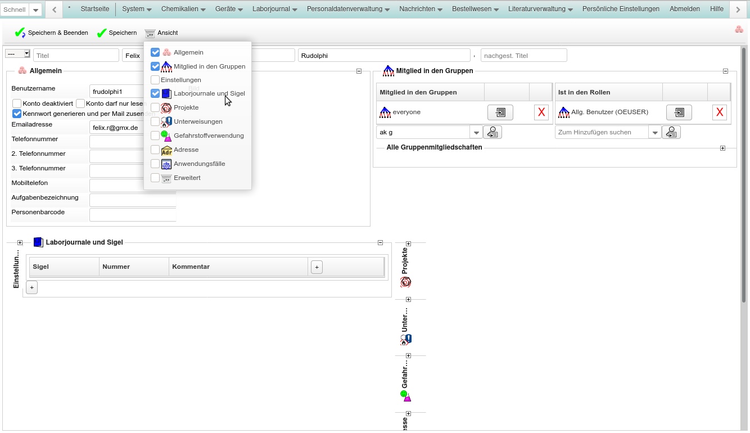Open the Literaturverwaltung menu
The image size is (750, 433).
click(540, 9)
